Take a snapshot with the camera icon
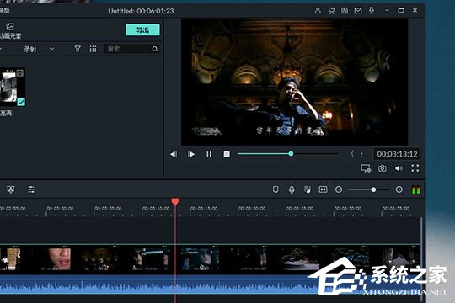The width and height of the screenshot is (455, 303). click(x=383, y=168)
